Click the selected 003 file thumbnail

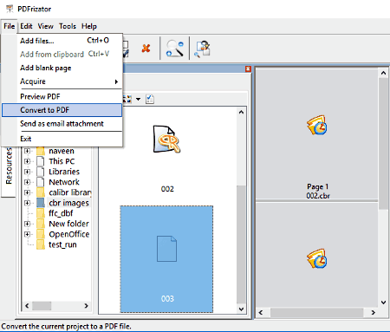166,259
